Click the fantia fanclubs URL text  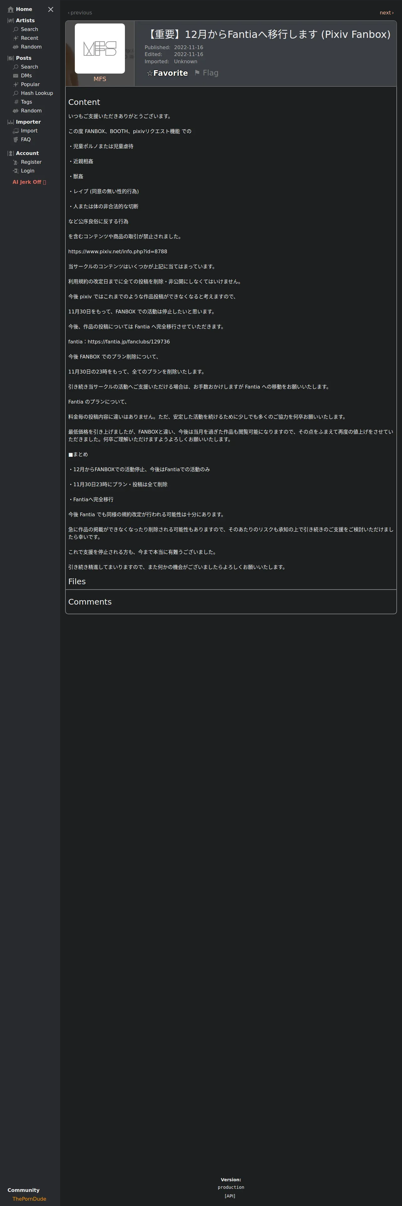(x=129, y=342)
